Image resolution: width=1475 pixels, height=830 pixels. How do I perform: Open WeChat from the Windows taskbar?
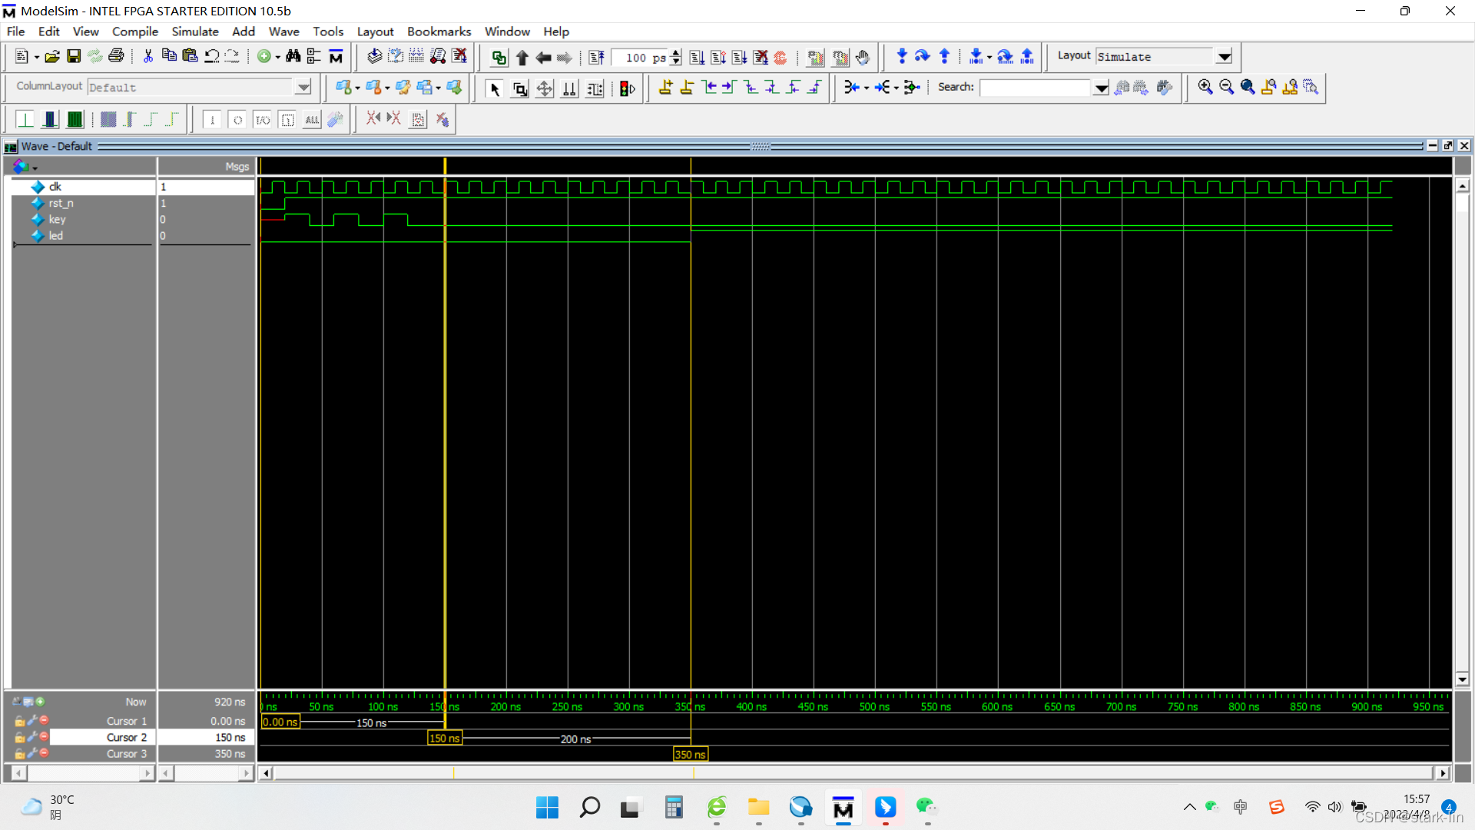[926, 807]
